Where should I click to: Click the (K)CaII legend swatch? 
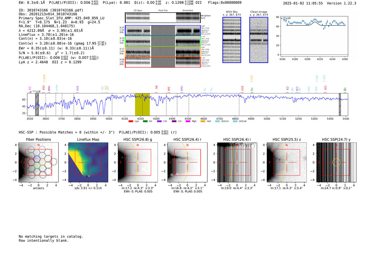click(217, 121)
